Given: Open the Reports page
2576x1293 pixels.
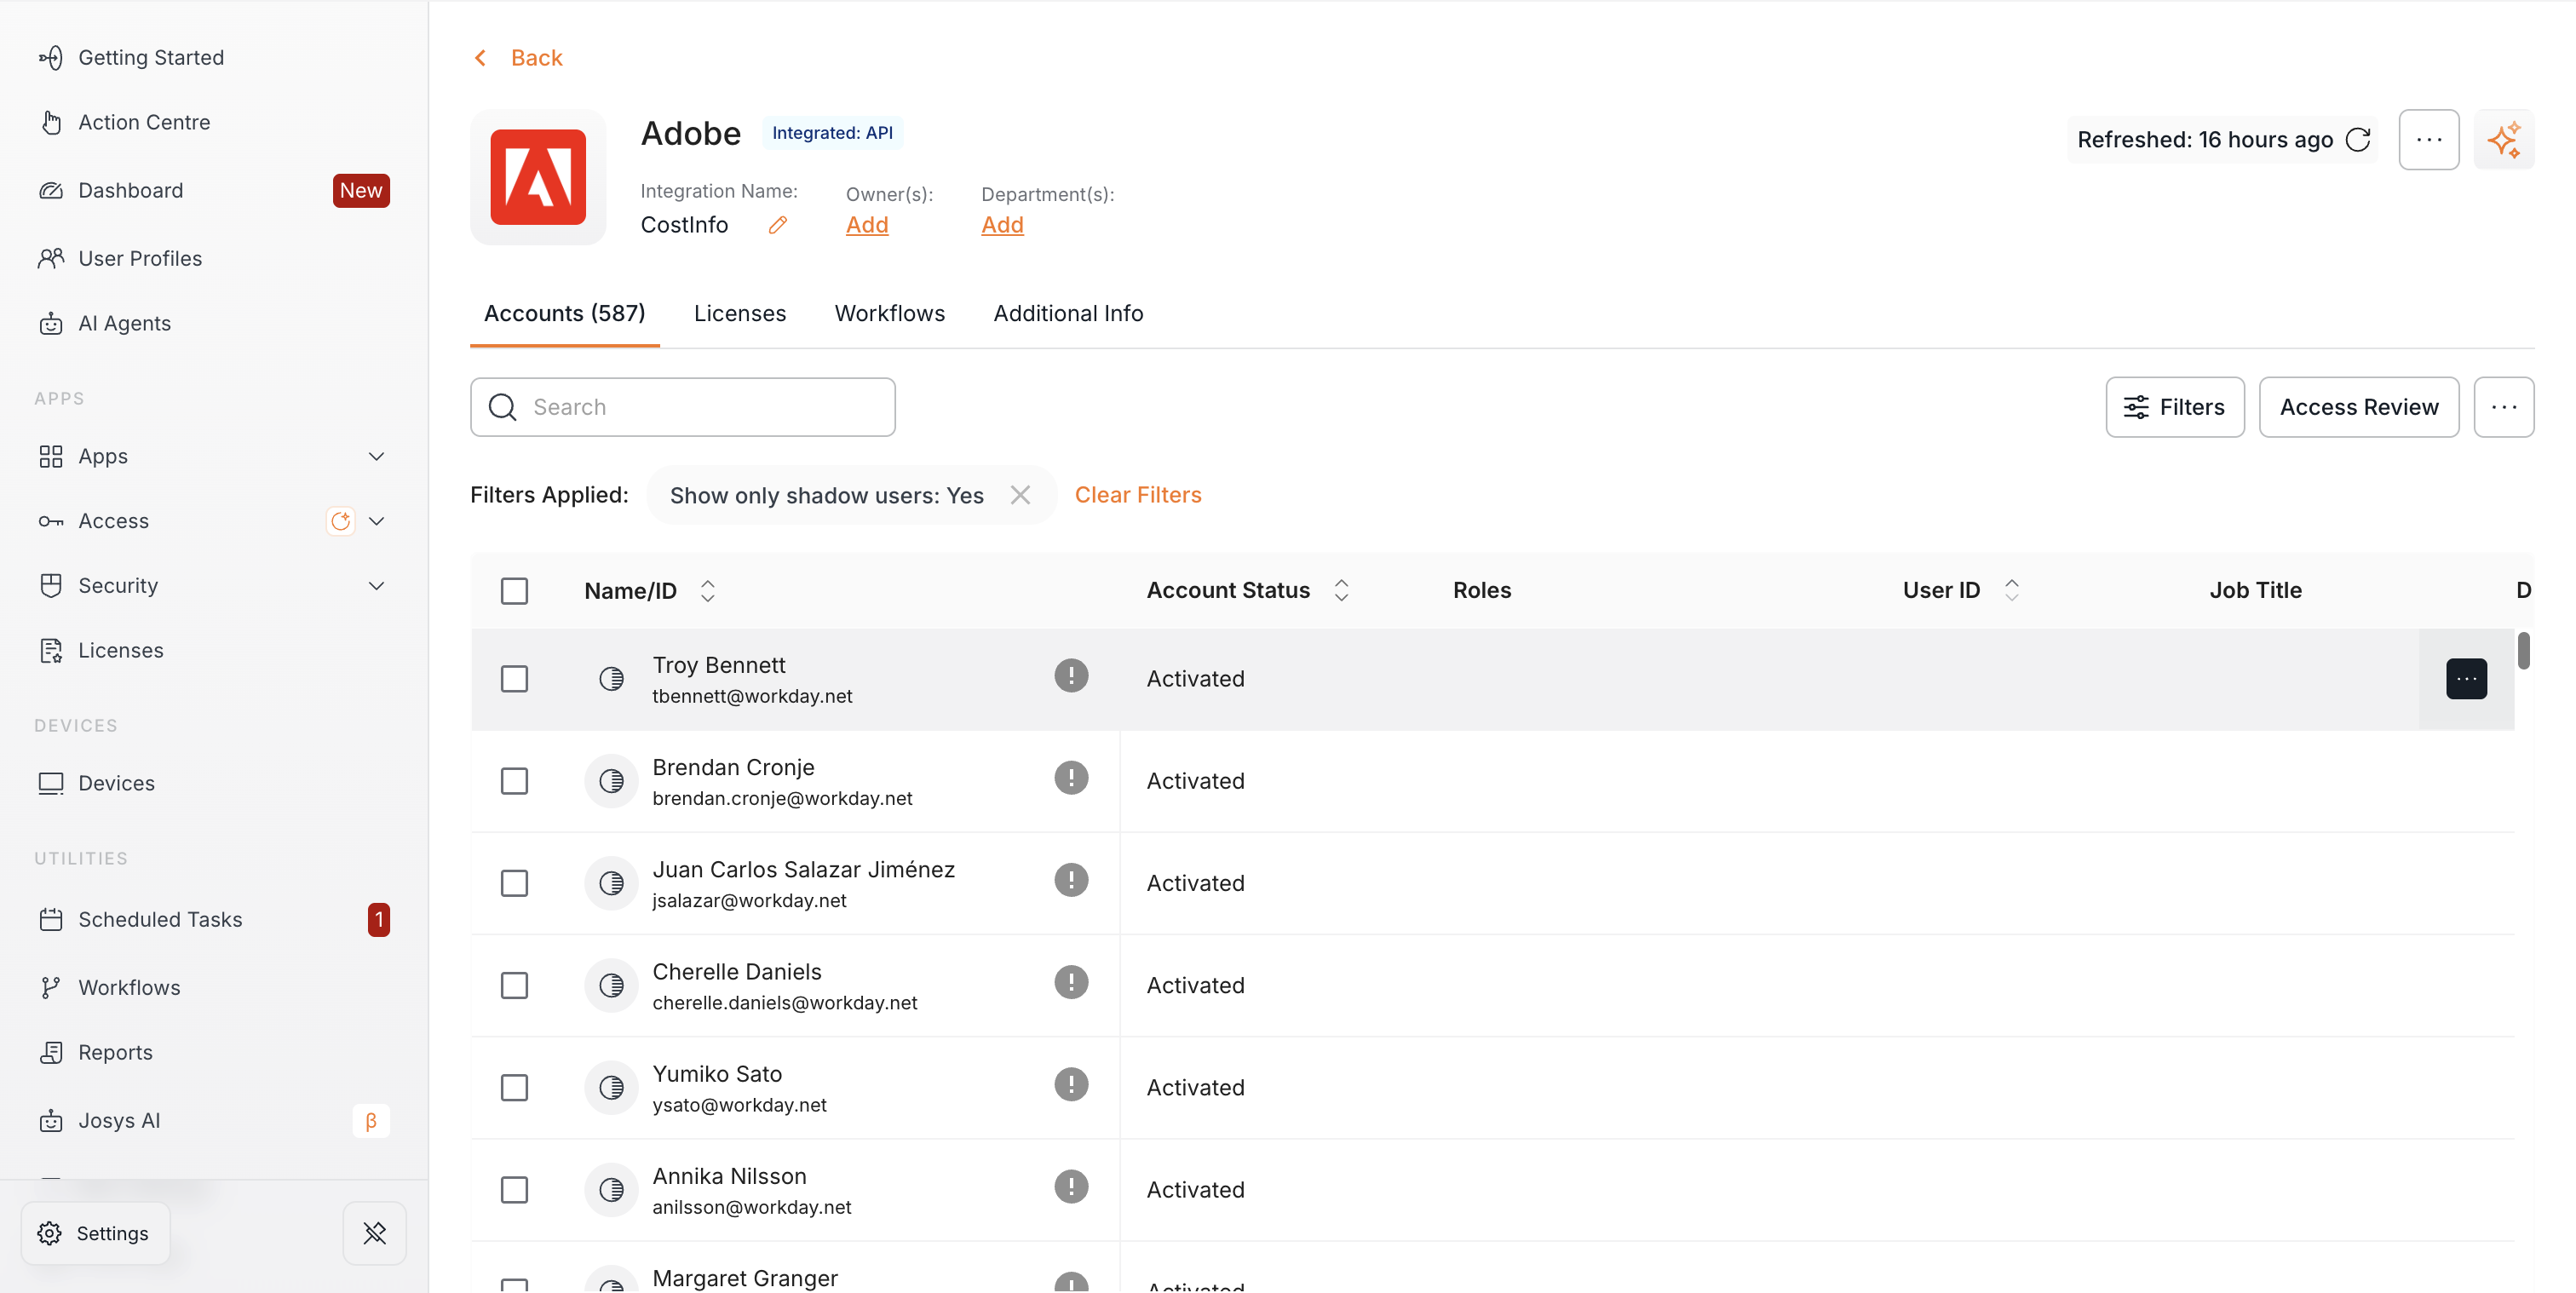Looking at the screenshot, I should 96,1052.
